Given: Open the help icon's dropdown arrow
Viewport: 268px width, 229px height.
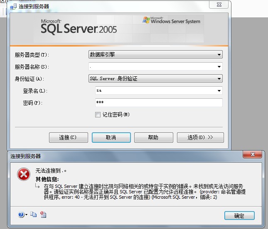Looking at the screenshot, I should coord(26,214).
